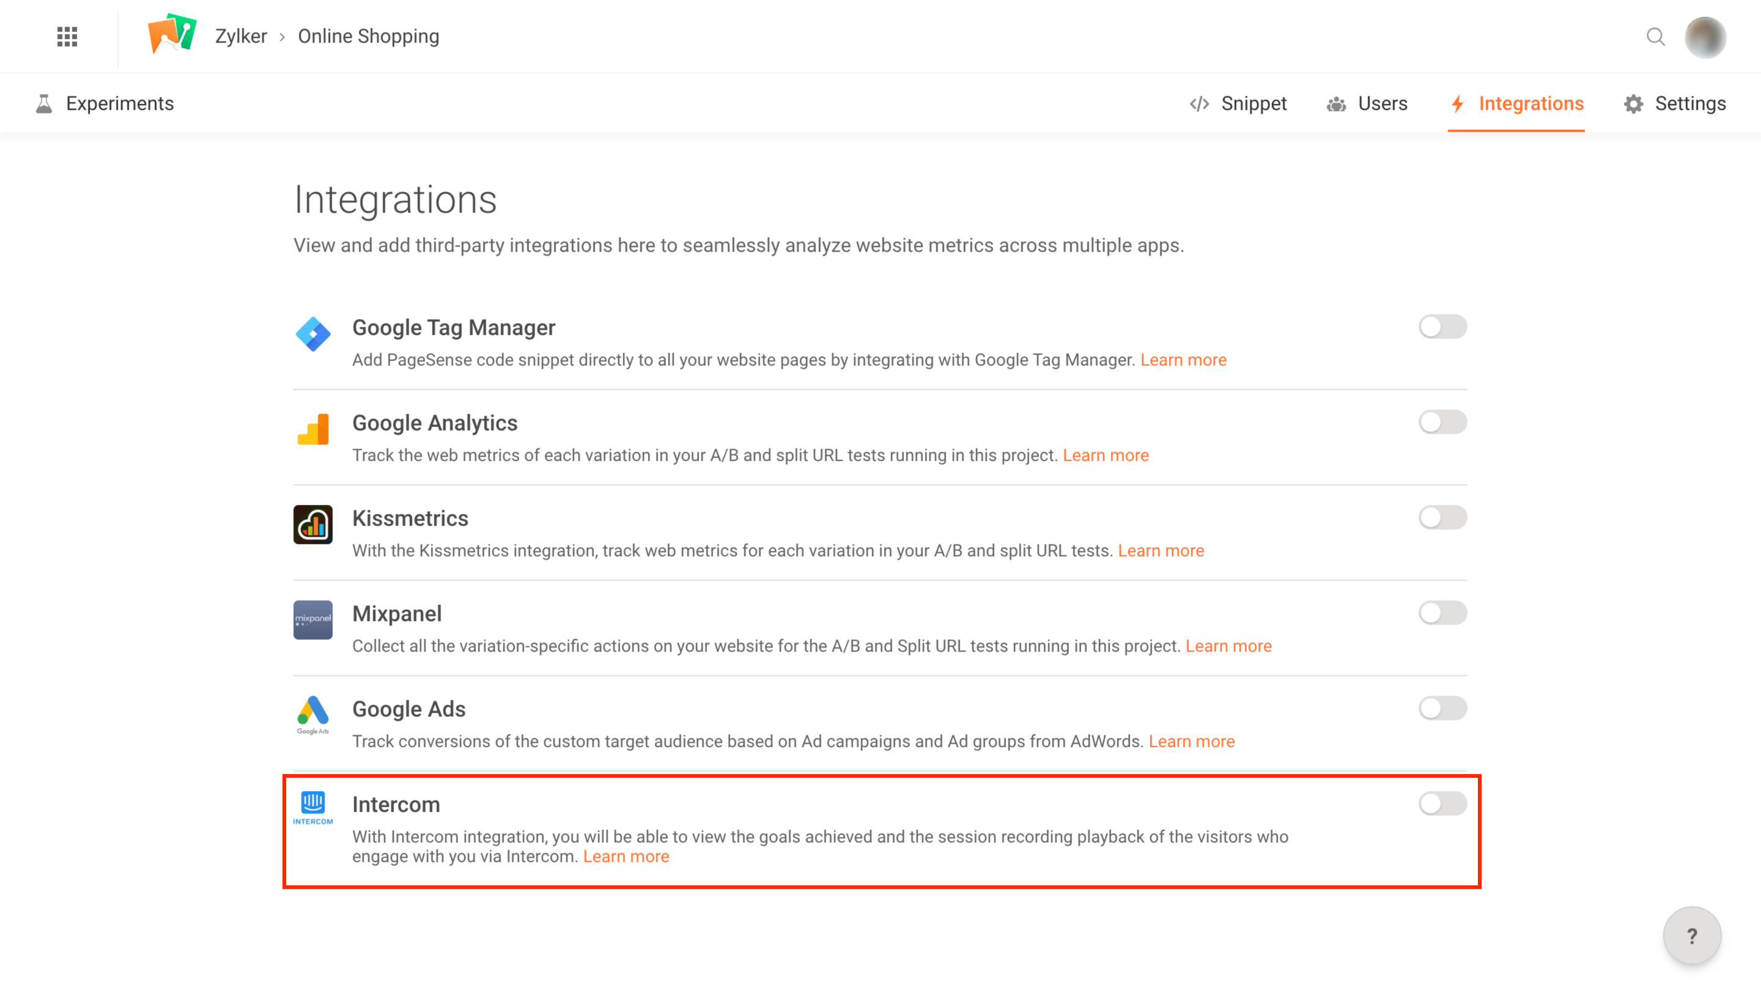This screenshot has width=1761, height=1004.
Task: Open the apps grid launcher icon
Action: click(67, 37)
